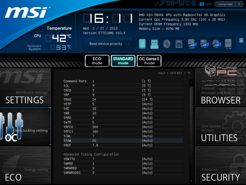
Task: Click Version E7721AMS V10.4 text
Action: (x=104, y=33)
